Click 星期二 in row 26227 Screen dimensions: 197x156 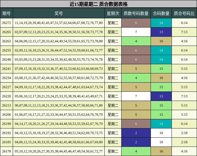pyautogui.click(x=113, y=87)
